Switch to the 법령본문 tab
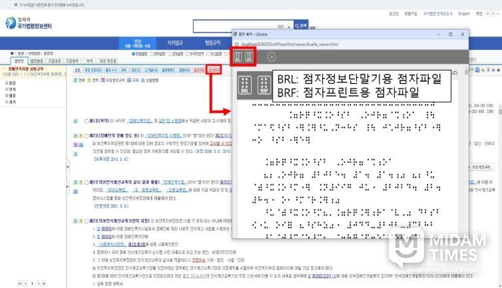502x288 pixels. click(37, 61)
